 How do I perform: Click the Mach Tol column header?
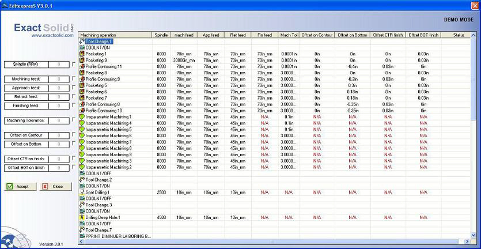tap(289, 35)
